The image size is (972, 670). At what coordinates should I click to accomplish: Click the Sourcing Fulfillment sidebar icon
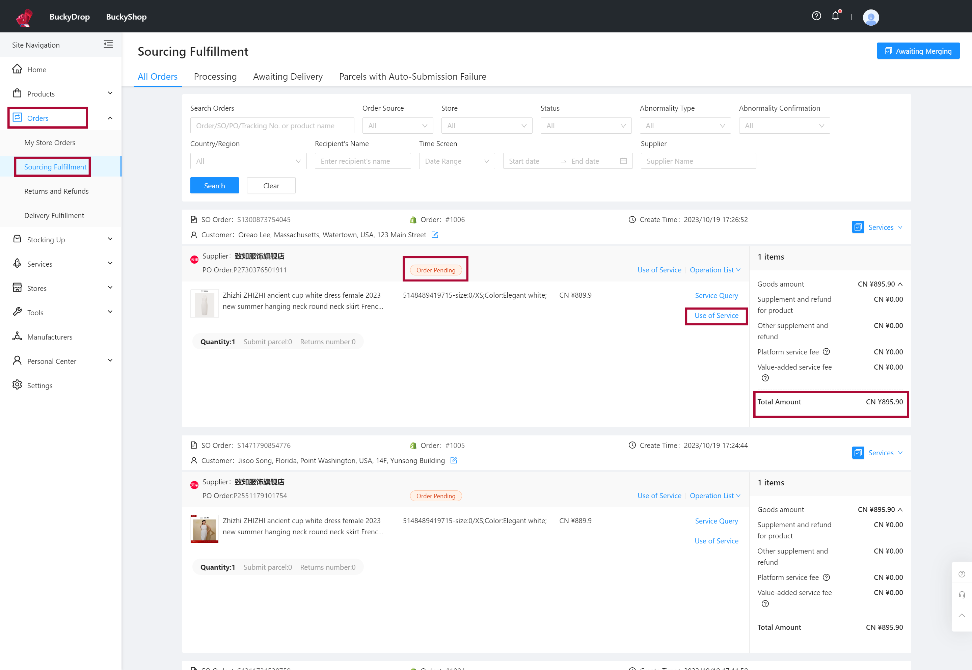coord(55,166)
